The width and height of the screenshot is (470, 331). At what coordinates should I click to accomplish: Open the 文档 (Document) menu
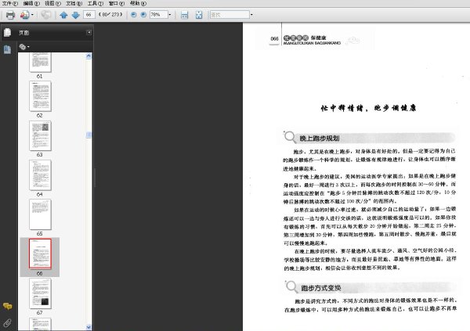[x=74, y=3]
